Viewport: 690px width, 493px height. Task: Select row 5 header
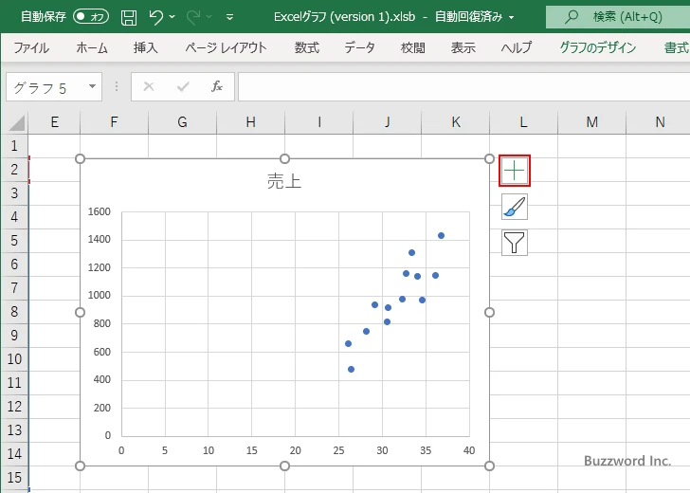point(14,241)
